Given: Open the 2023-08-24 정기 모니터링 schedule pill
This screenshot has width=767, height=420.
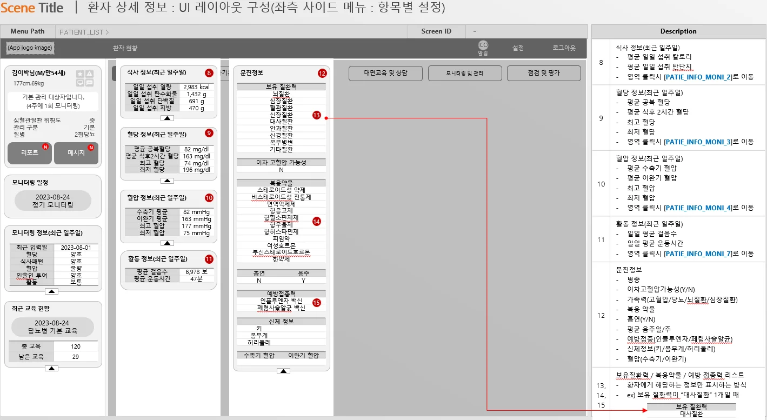Looking at the screenshot, I should tap(54, 201).
